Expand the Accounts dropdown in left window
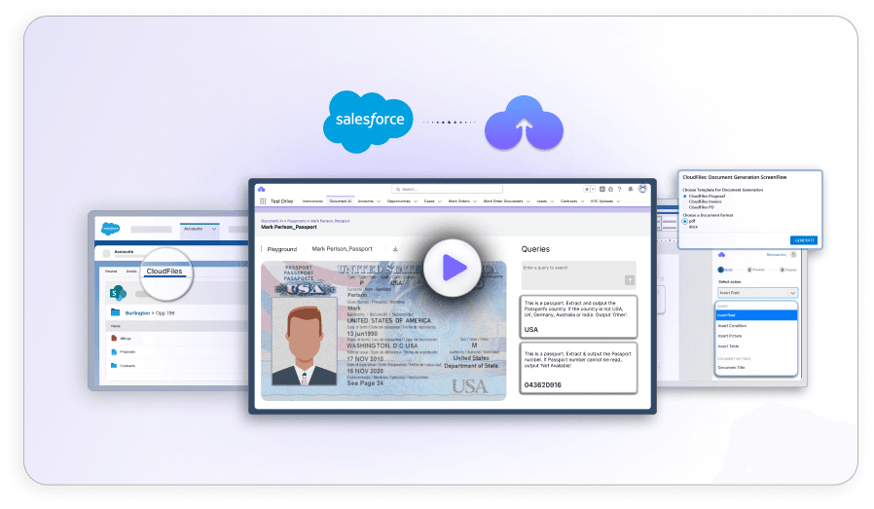Screen dimensions: 874x509 pos(213,229)
